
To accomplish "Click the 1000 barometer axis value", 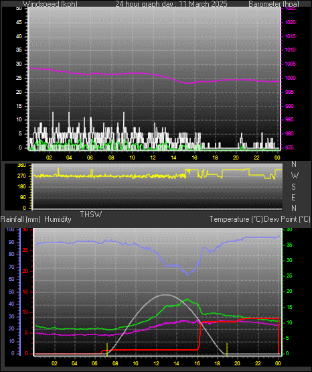I will [x=290, y=78].
